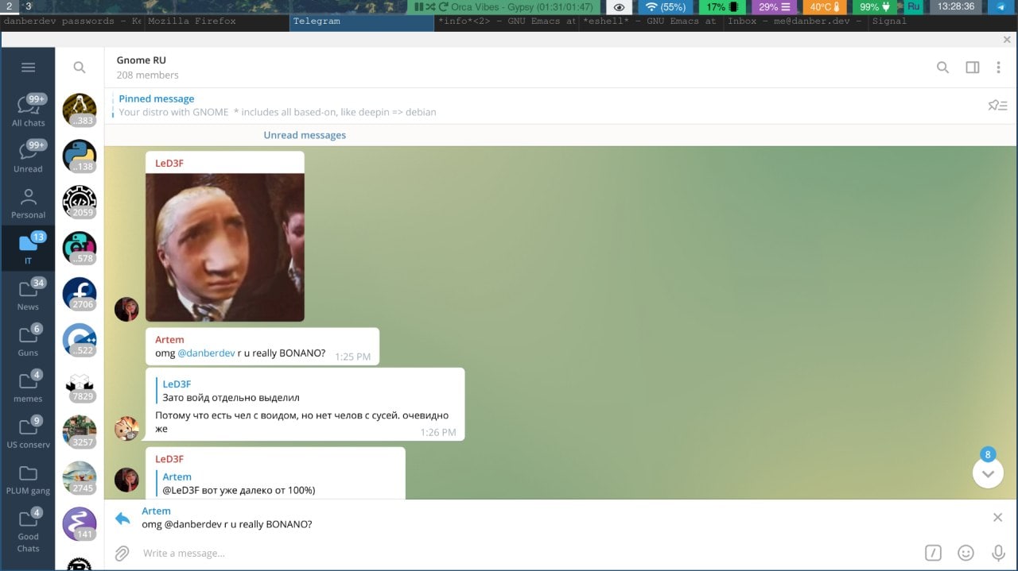Viewport: 1018px width, 571px height.
Task: Open the bot commands slash button
Action: [933, 553]
